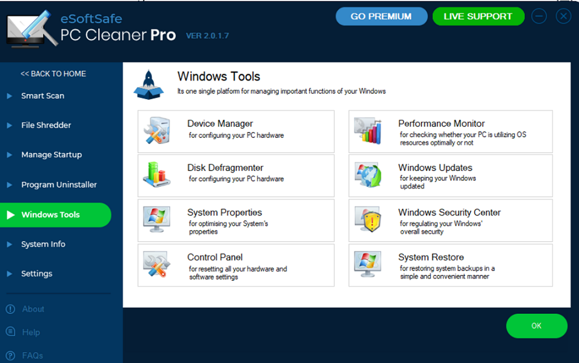Click the FAQs question mark icon
The image size is (579, 363).
[10, 355]
